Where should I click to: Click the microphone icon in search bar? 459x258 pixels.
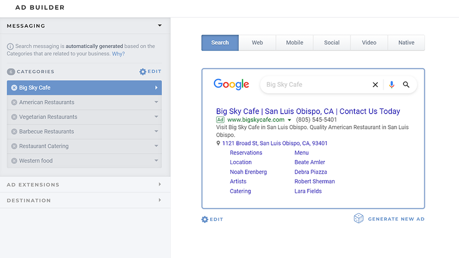[x=392, y=85]
